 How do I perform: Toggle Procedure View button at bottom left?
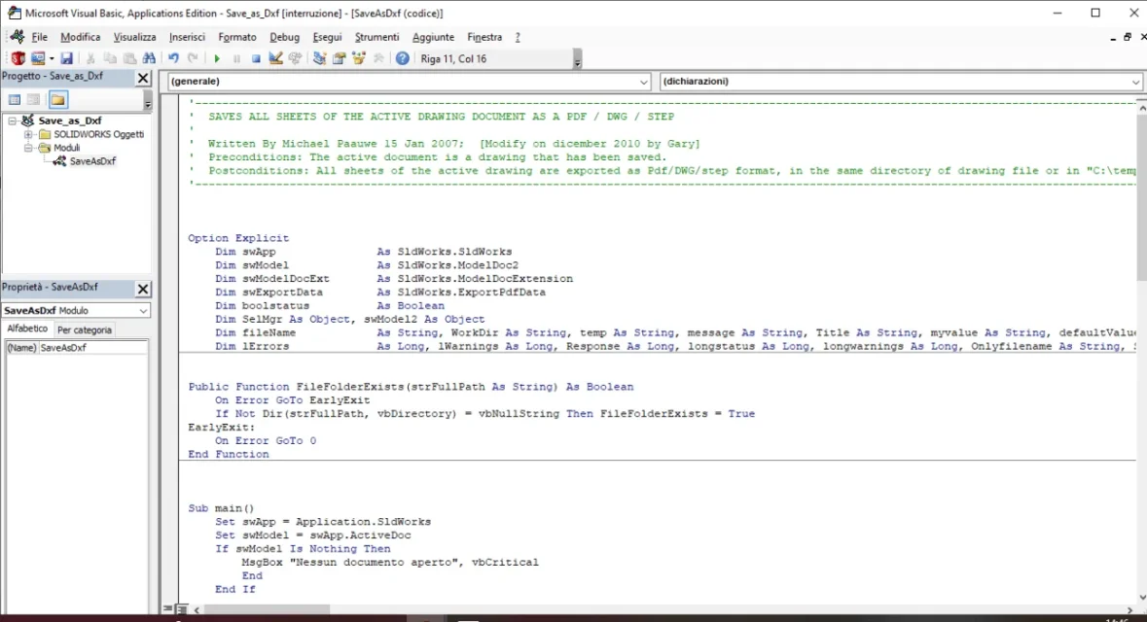coord(168,608)
